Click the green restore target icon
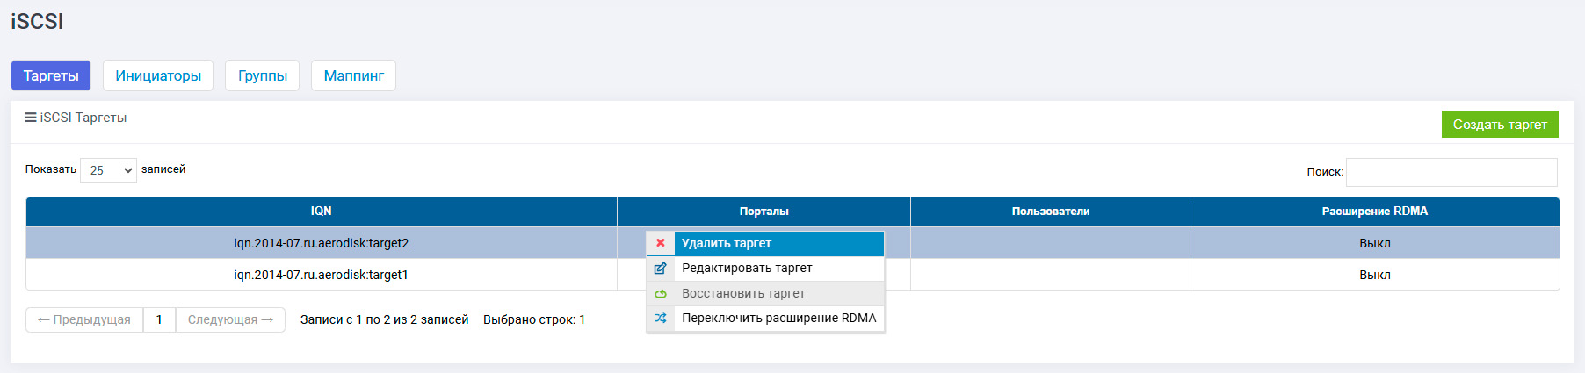Image resolution: width=1585 pixels, height=373 pixels. [661, 293]
